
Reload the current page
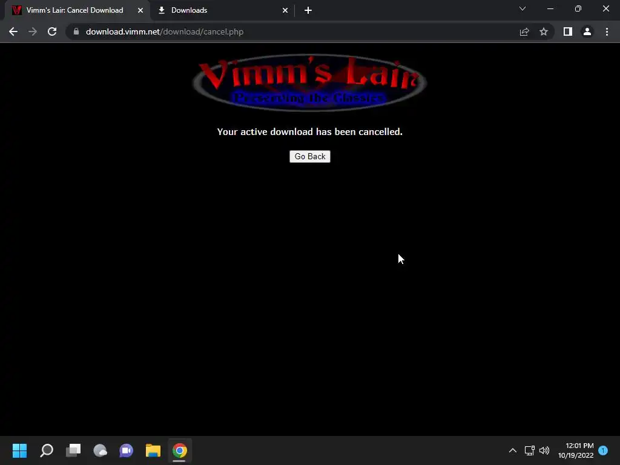coord(52,31)
